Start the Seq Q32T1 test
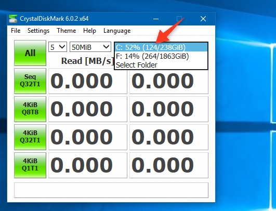 30,81
